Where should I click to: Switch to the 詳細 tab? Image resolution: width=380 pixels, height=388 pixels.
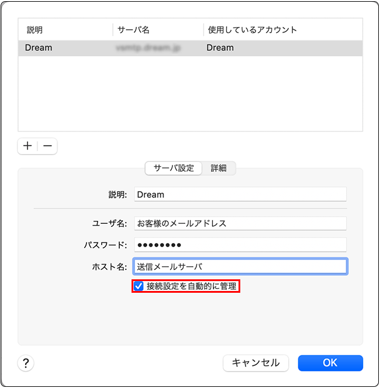click(219, 168)
